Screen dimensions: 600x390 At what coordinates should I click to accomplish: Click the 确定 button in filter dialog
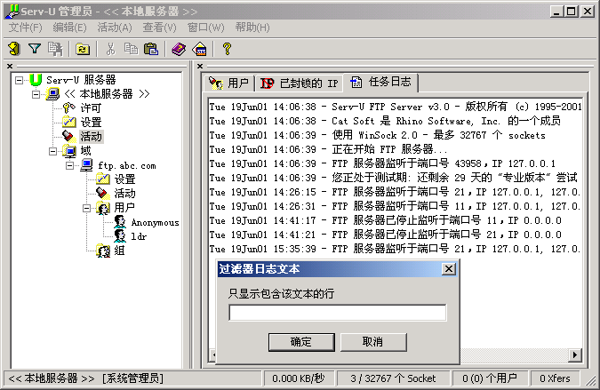click(x=301, y=342)
